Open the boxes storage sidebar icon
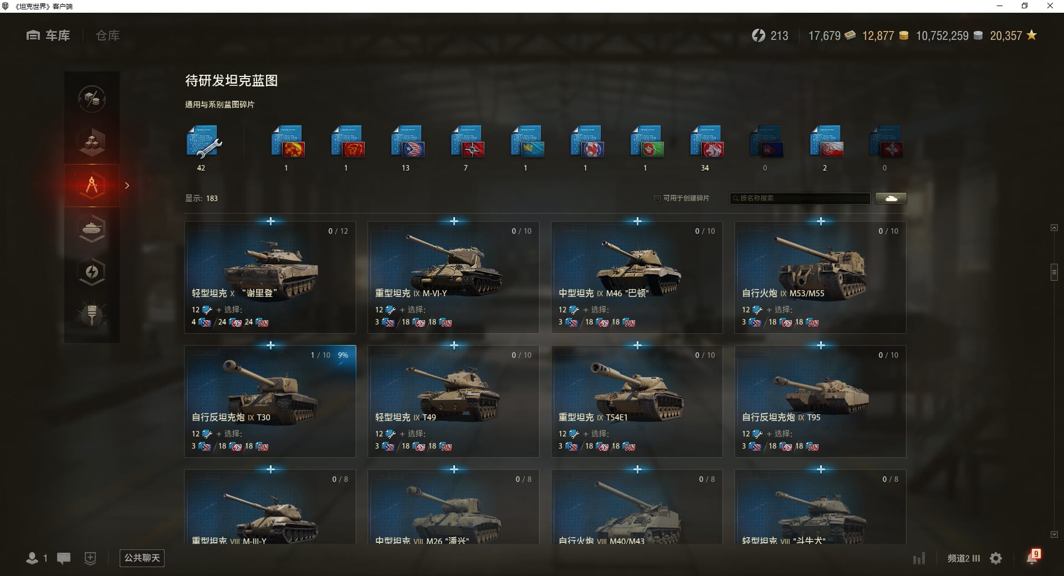This screenshot has height=576, width=1064. pyautogui.click(x=92, y=142)
